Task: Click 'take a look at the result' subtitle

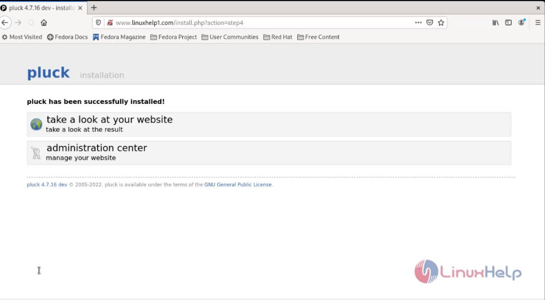Action: tap(84, 129)
